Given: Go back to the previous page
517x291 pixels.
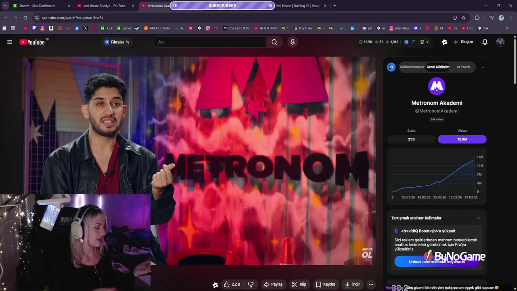Looking at the screenshot, I should (x=6, y=18).
